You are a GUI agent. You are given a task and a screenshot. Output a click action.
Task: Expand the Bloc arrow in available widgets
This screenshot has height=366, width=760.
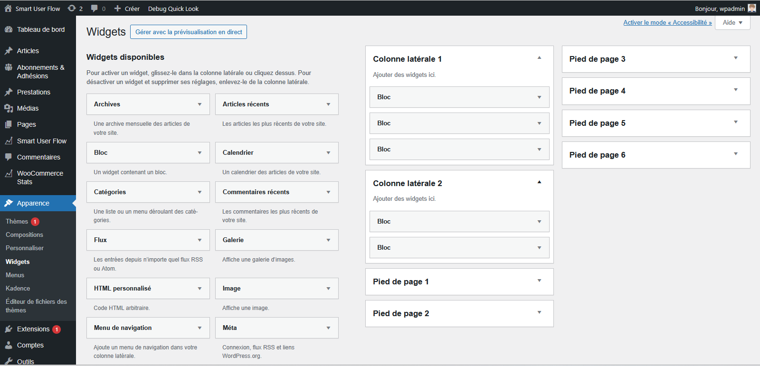click(199, 153)
